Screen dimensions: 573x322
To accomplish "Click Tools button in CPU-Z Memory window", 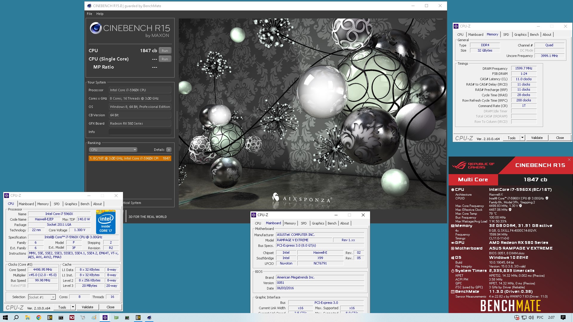I will (512, 138).
